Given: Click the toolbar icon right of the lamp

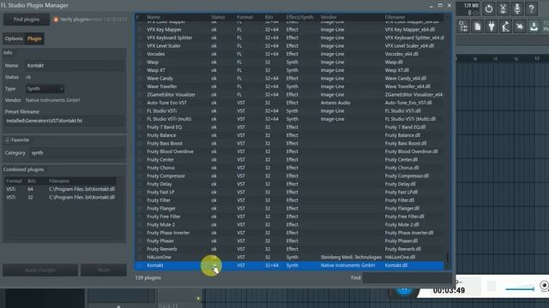Looking at the screenshot, I should (520, 27).
